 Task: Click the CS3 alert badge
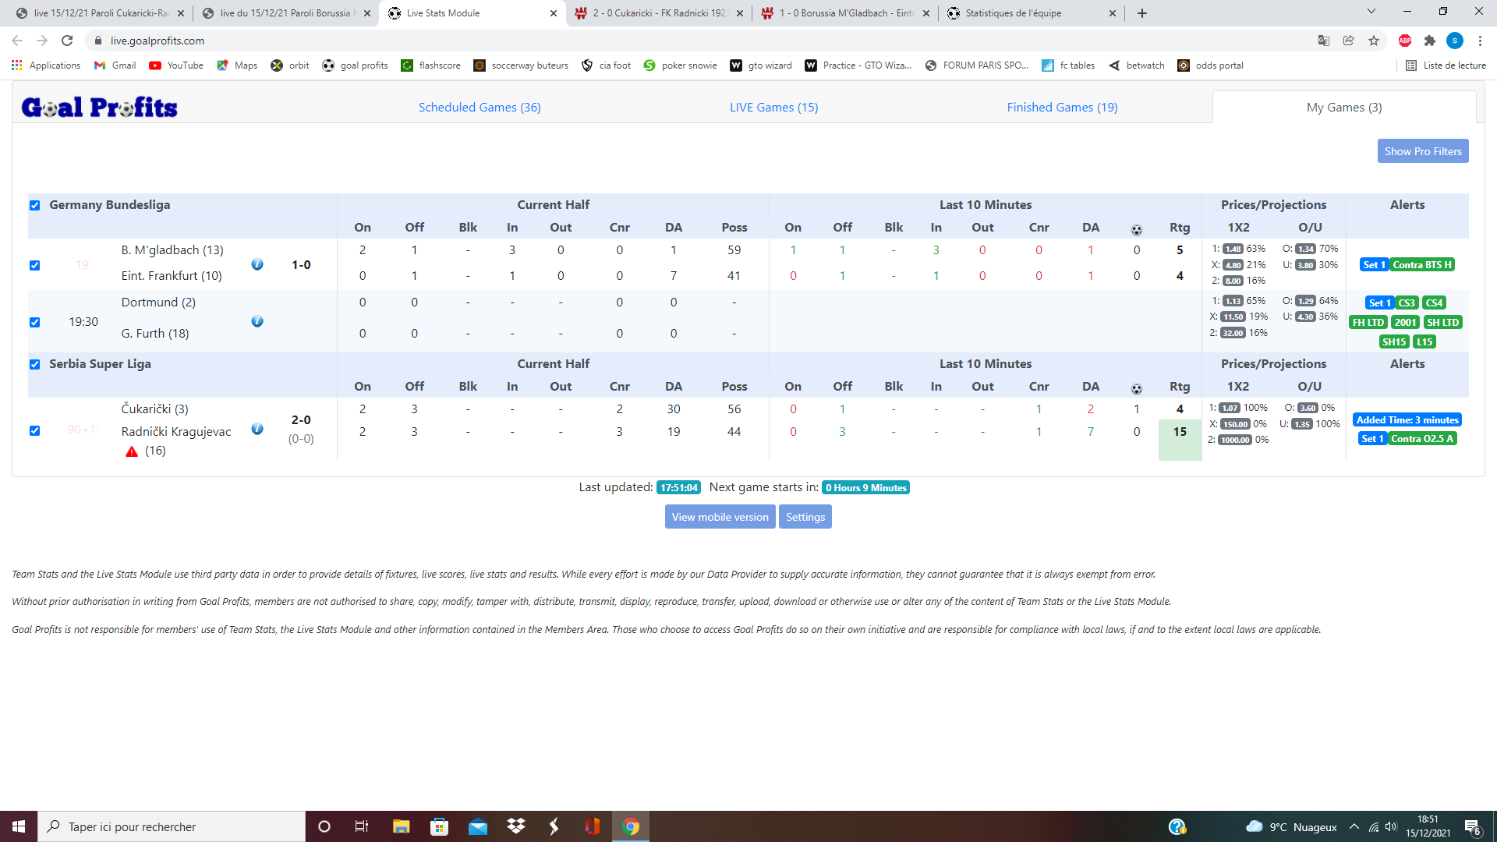pos(1407,303)
